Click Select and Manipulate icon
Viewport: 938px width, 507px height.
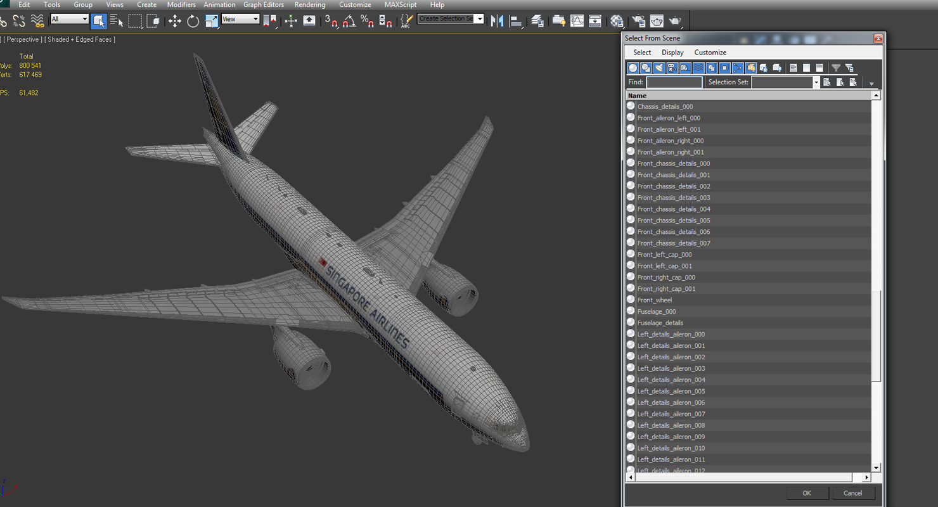pyautogui.click(x=291, y=21)
